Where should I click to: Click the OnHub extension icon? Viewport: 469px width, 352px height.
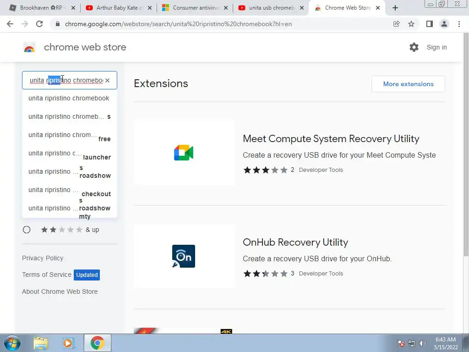tap(184, 256)
